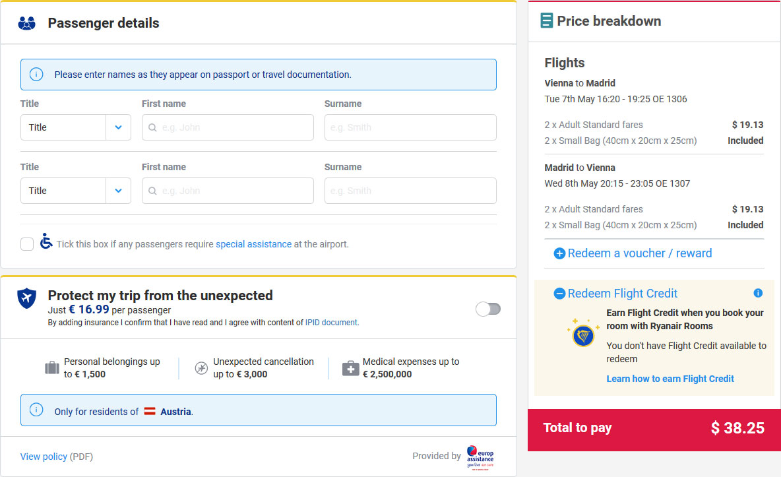
Task: Click the medical kit icon for medical expenses
Action: [x=351, y=368]
